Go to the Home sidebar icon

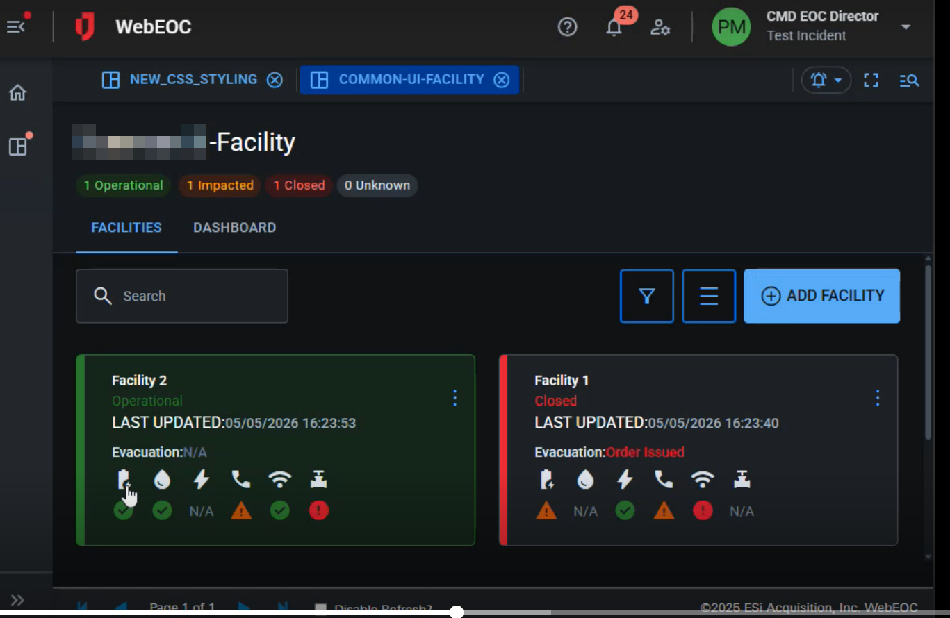coord(17,92)
